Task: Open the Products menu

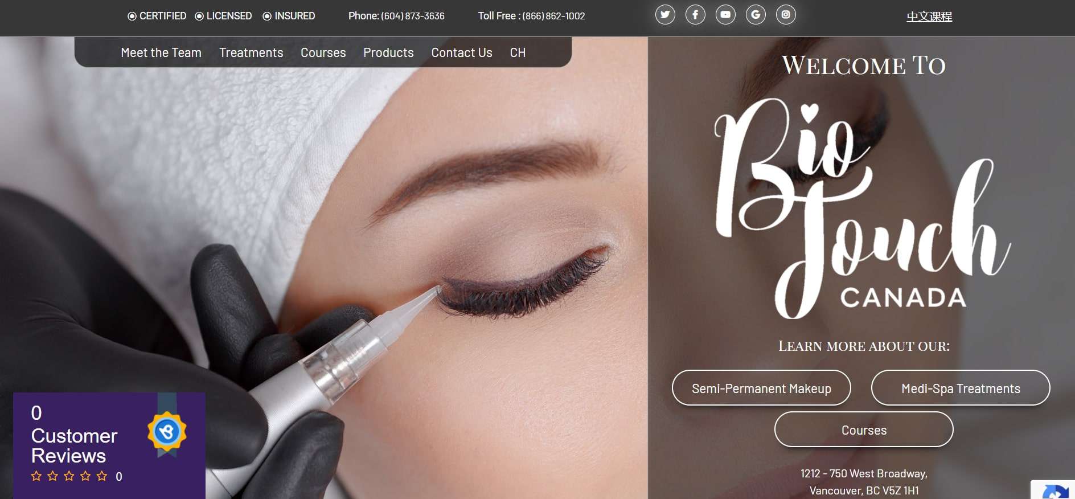Action: pyautogui.click(x=388, y=52)
